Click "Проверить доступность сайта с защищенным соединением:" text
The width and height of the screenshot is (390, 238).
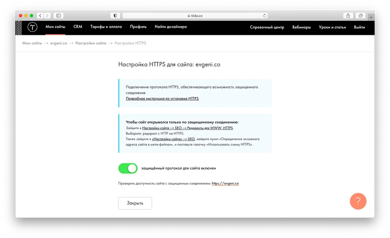coord(165,184)
